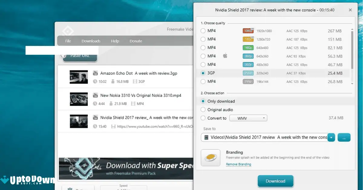Image resolution: width=363 pixels, height=190 pixels.
Task: Click the clock icon showing 10:02 duration
Action: click(96, 81)
